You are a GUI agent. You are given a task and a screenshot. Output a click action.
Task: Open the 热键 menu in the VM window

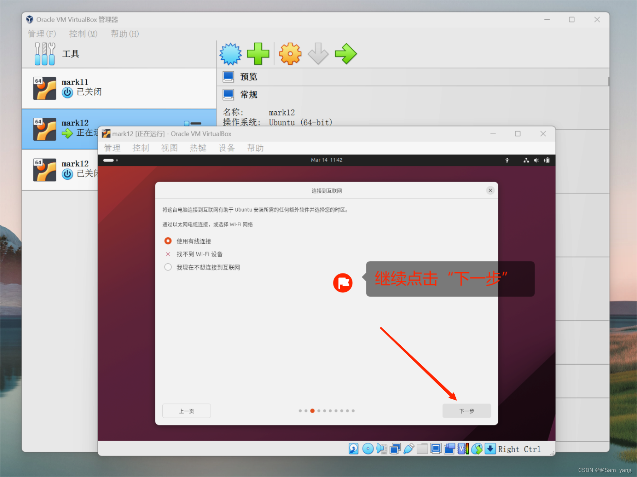click(198, 148)
